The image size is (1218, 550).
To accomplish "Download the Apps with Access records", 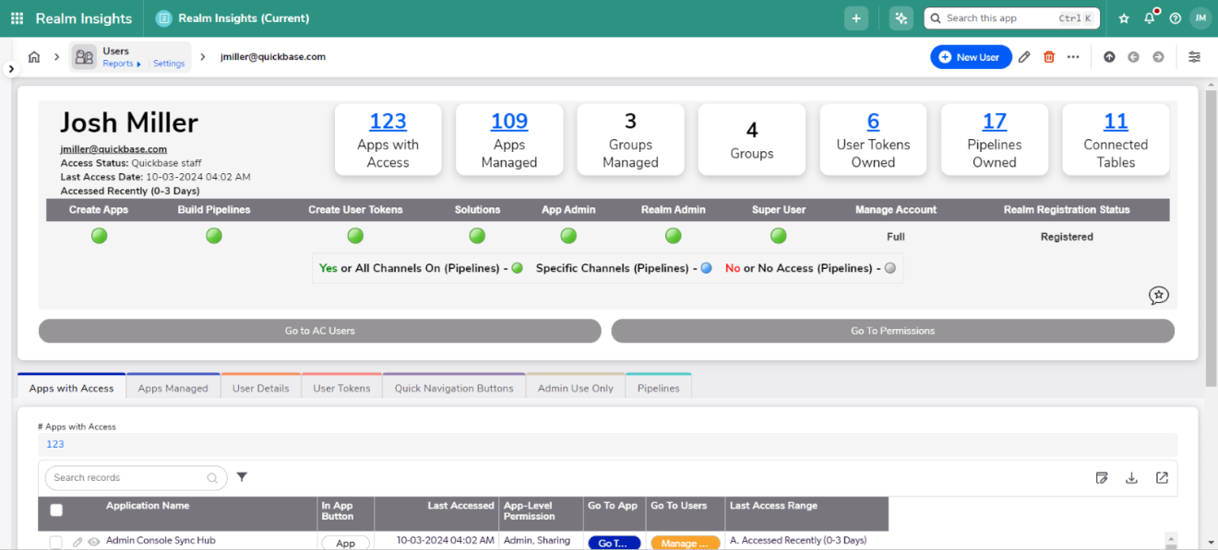I will (x=1131, y=477).
